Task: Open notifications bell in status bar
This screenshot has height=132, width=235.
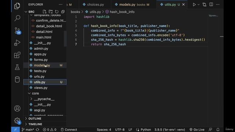Action: (x=218, y=129)
